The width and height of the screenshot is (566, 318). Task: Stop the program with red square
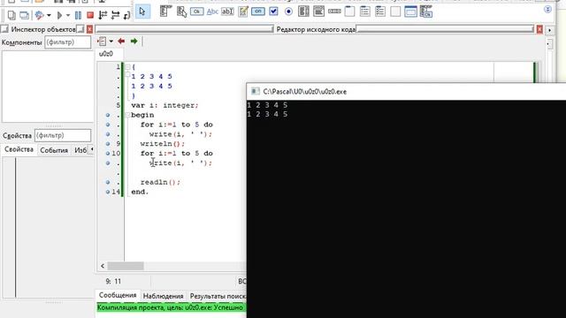(90, 15)
